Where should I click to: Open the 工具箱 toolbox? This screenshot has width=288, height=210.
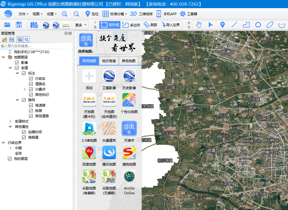click(188, 14)
